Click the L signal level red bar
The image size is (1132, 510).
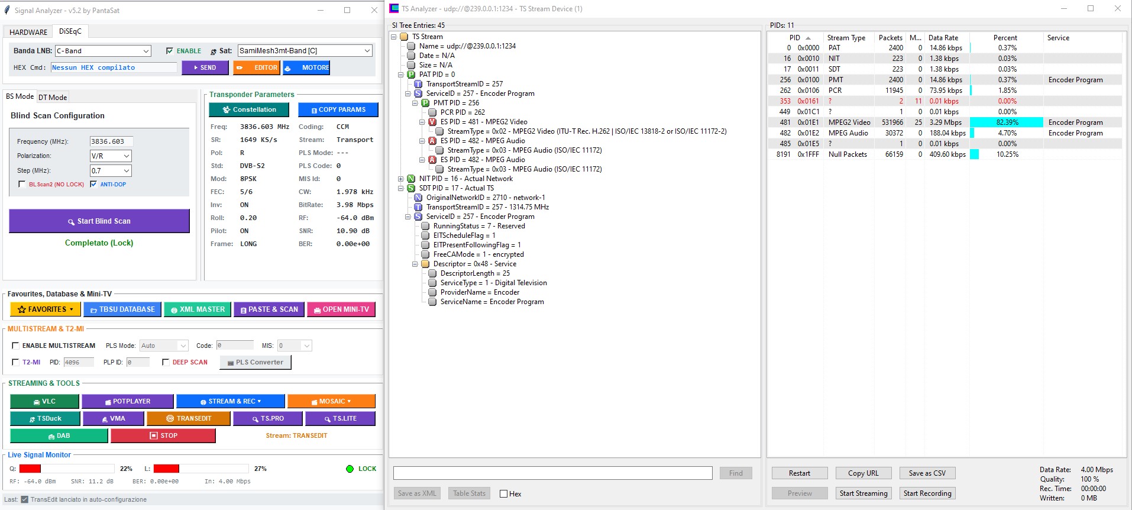[x=166, y=469]
